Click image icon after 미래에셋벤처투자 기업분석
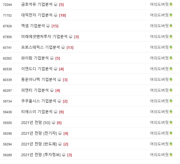 [71, 37]
